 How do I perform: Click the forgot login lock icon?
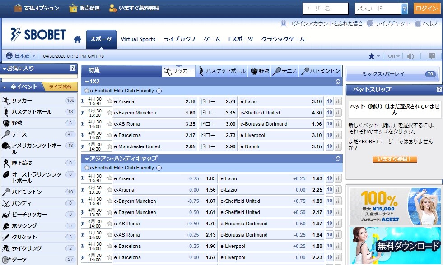click(x=284, y=23)
